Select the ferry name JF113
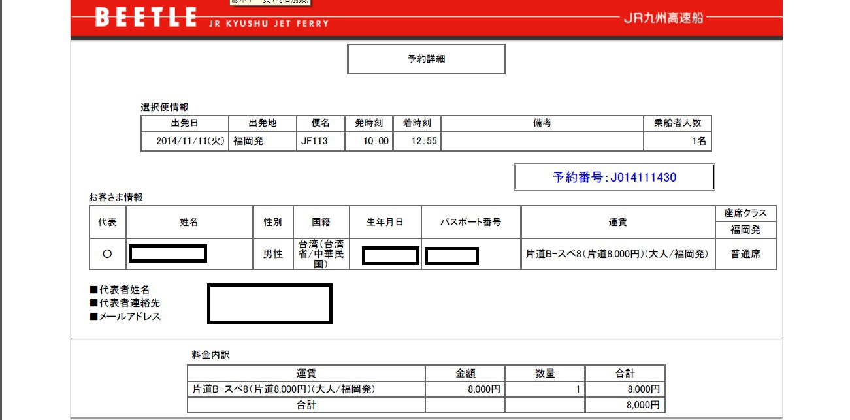 314,141
